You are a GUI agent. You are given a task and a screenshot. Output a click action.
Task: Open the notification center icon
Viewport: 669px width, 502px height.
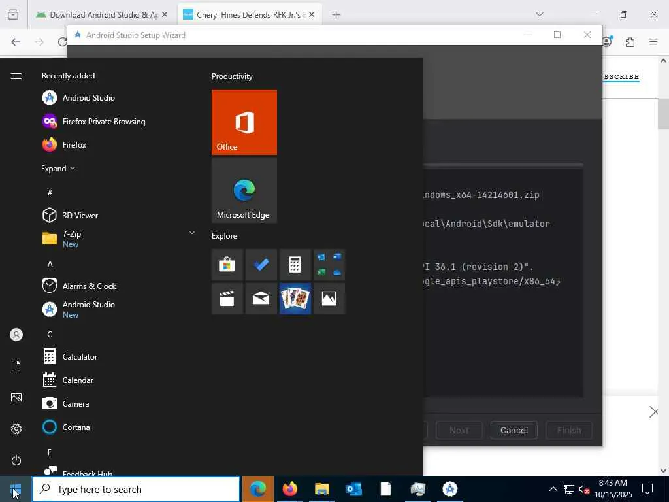(647, 489)
